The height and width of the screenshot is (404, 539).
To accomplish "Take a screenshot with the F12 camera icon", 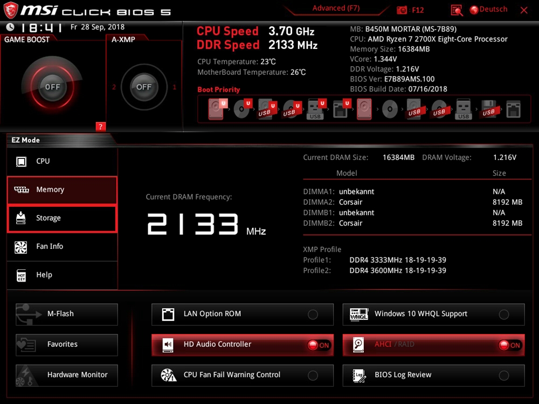I will coord(402,10).
